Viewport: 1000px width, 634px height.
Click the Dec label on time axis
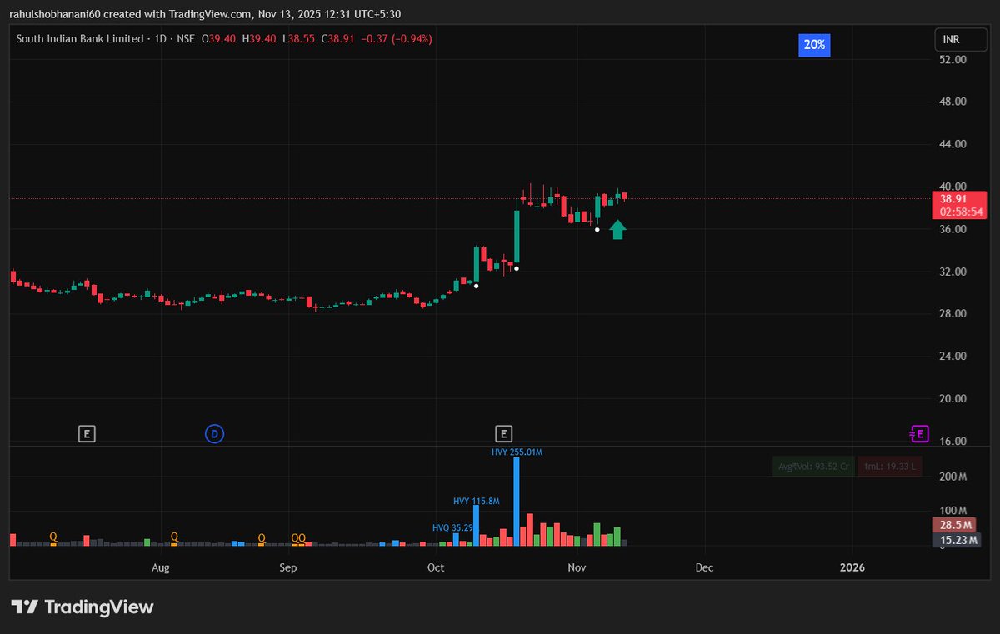pyautogui.click(x=704, y=567)
